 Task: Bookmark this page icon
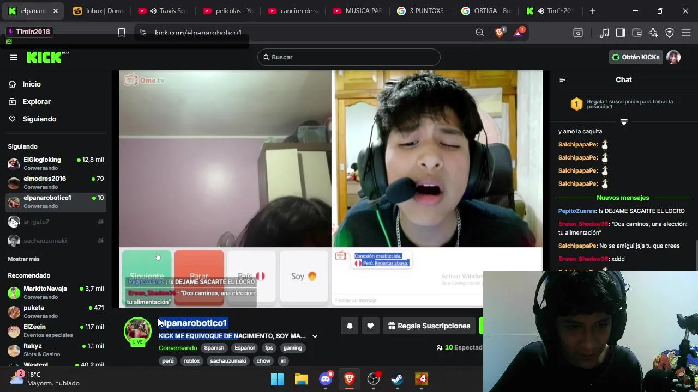[122, 33]
